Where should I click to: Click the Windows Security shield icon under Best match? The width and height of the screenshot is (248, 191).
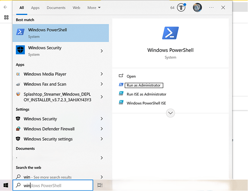pos(20,50)
